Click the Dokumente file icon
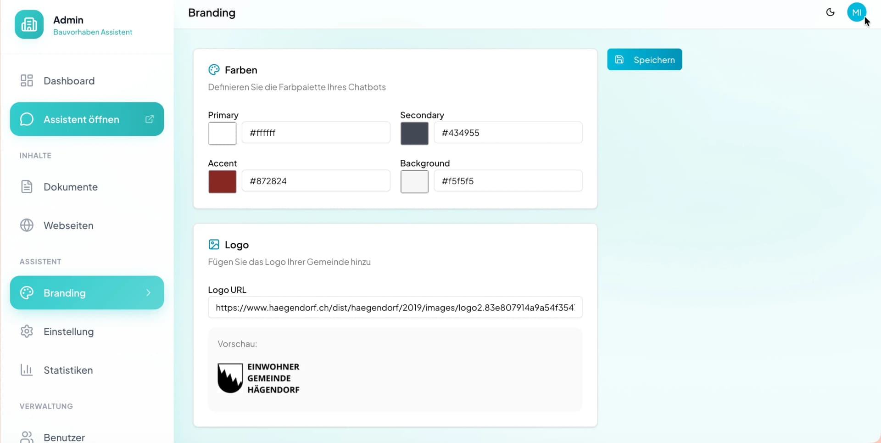Screen dimensions: 881x443 point(27,187)
